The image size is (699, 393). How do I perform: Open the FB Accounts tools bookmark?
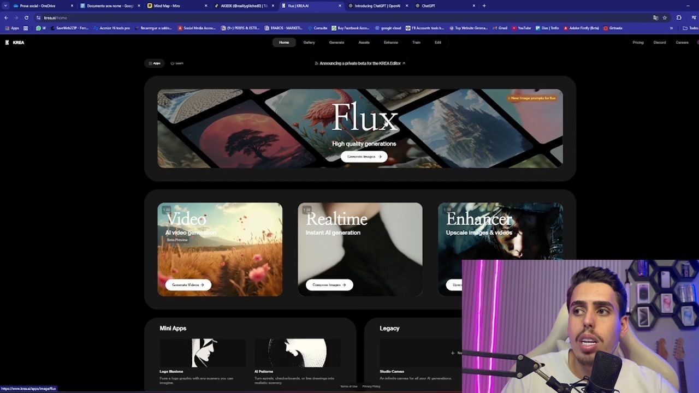tap(425, 28)
